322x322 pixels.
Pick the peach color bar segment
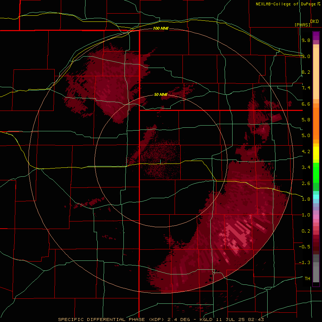(316, 73)
